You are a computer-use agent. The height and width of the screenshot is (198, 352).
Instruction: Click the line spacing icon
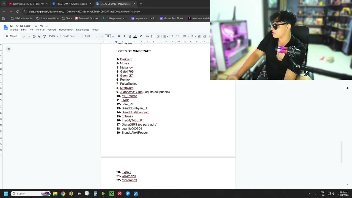click(172, 36)
